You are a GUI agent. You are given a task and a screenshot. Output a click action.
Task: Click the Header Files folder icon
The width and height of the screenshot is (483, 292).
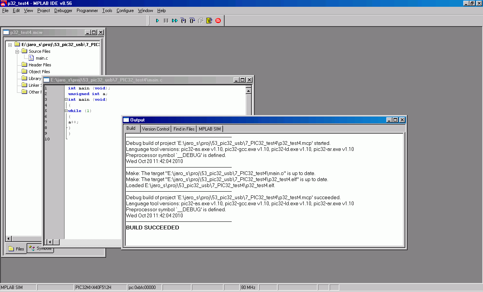click(25, 65)
